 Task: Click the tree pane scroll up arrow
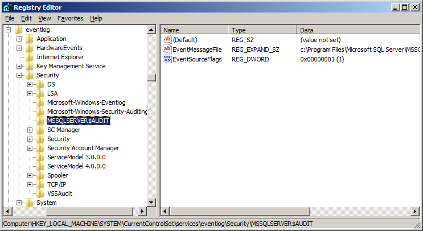click(151, 30)
